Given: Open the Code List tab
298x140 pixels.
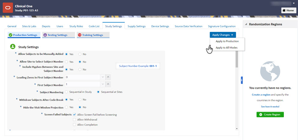Looking at the screenshot, I should 94,26.
